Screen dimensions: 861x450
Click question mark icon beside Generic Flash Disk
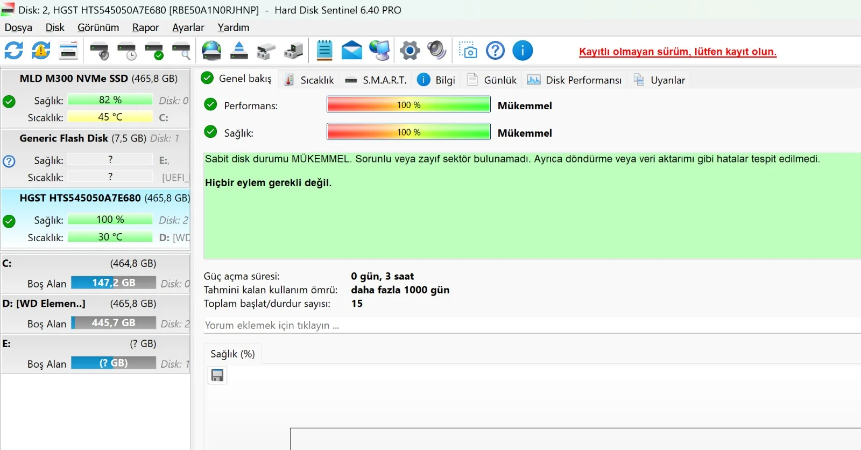[x=9, y=161]
